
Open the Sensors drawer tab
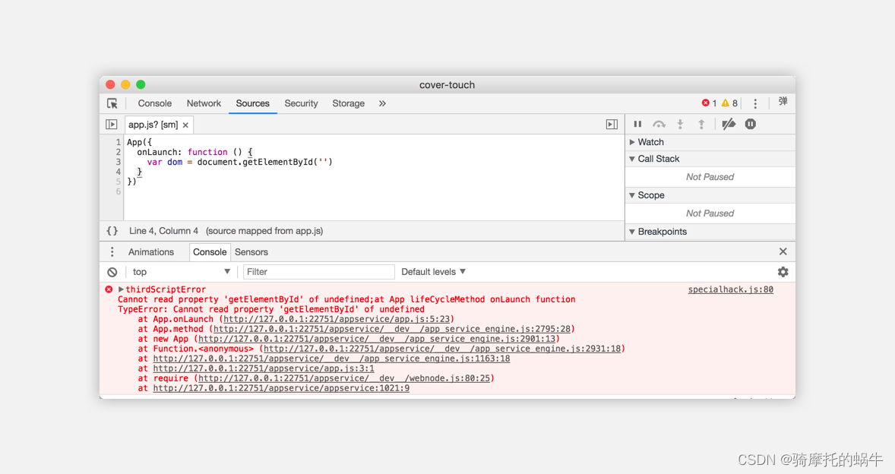pyautogui.click(x=251, y=252)
